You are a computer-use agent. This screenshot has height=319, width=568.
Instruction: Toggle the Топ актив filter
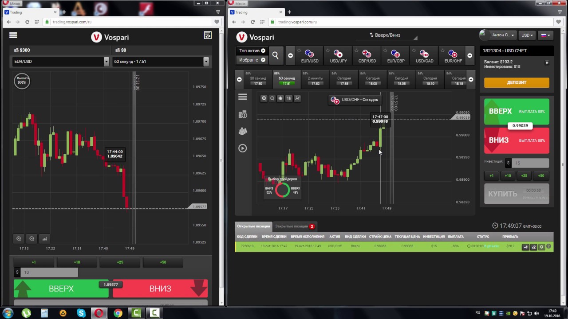pyautogui.click(x=252, y=51)
